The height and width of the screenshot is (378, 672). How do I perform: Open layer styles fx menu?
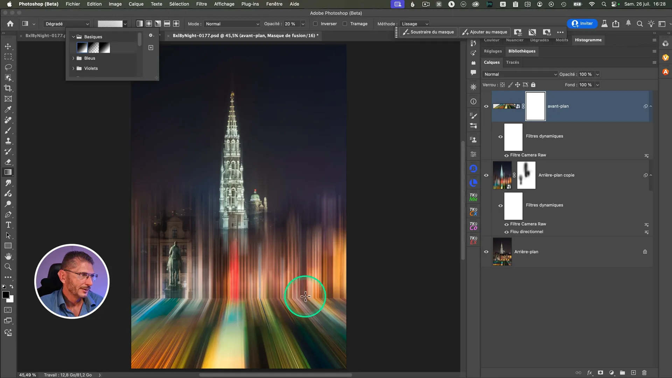click(x=590, y=373)
